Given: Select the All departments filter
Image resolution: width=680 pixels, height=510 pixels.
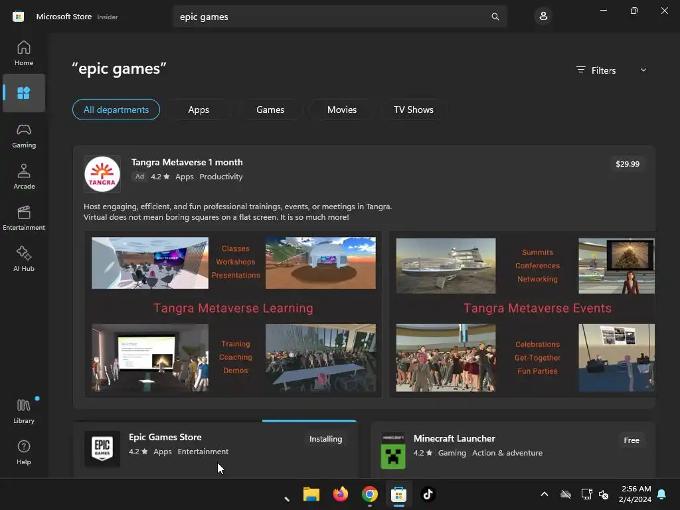Looking at the screenshot, I should tap(116, 110).
